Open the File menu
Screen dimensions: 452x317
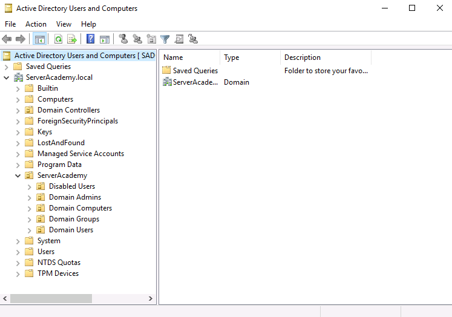click(10, 24)
